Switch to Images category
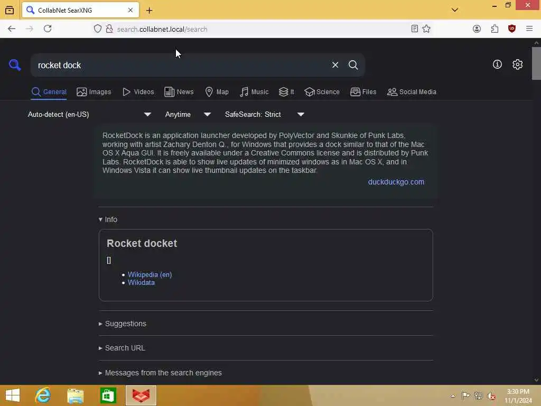Image resolution: width=541 pixels, height=406 pixels. click(x=94, y=92)
